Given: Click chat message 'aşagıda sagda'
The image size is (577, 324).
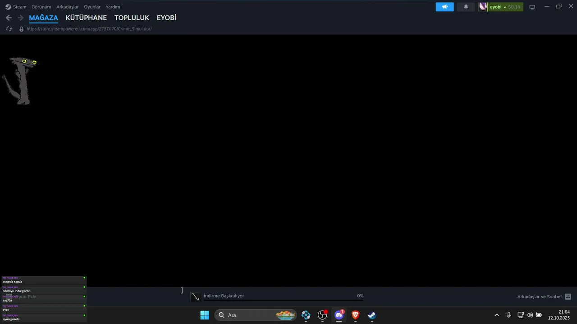Looking at the screenshot, I should (x=43, y=281).
